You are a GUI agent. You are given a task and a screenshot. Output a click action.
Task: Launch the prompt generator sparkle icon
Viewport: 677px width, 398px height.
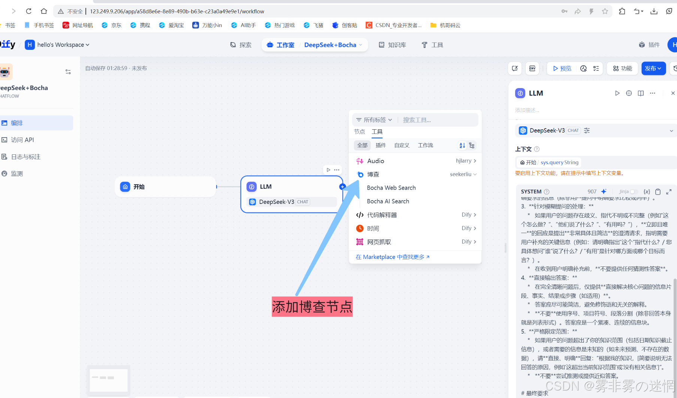[604, 192]
